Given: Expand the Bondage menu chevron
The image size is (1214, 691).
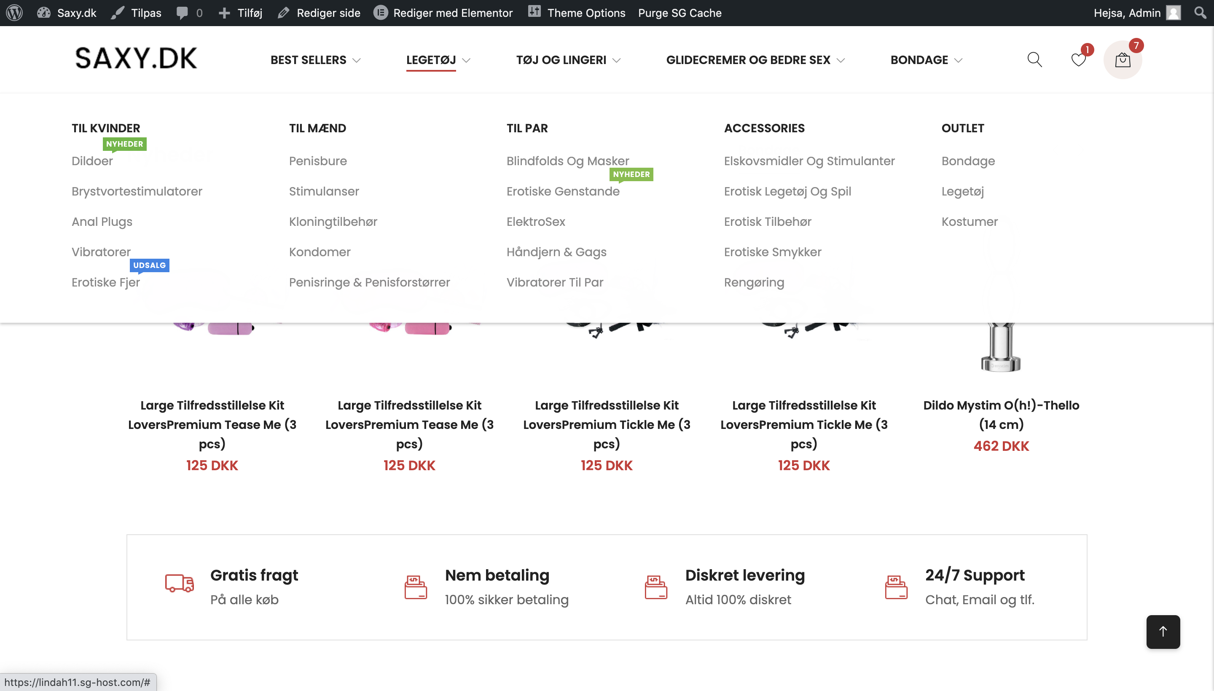Looking at the screenshot, I should pyautogui.click(x=958, y=60).
